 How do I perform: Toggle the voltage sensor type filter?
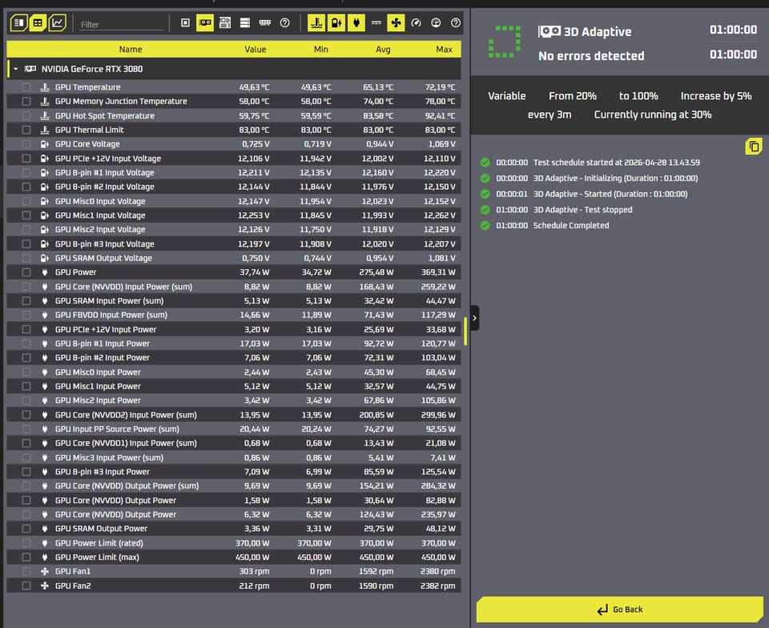point(336,22)
